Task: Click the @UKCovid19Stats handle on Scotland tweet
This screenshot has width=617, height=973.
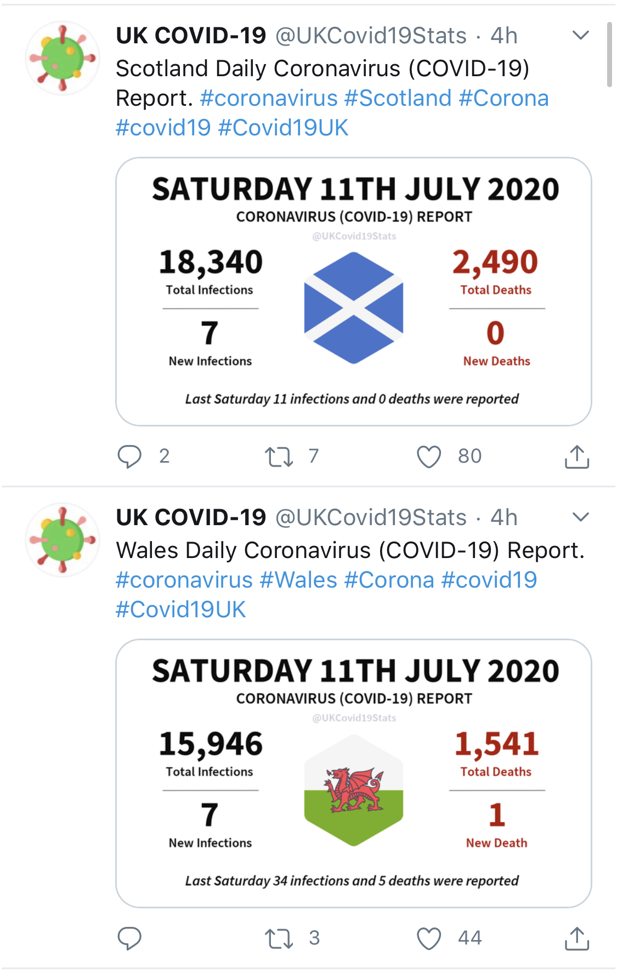Action: (371, 36)
